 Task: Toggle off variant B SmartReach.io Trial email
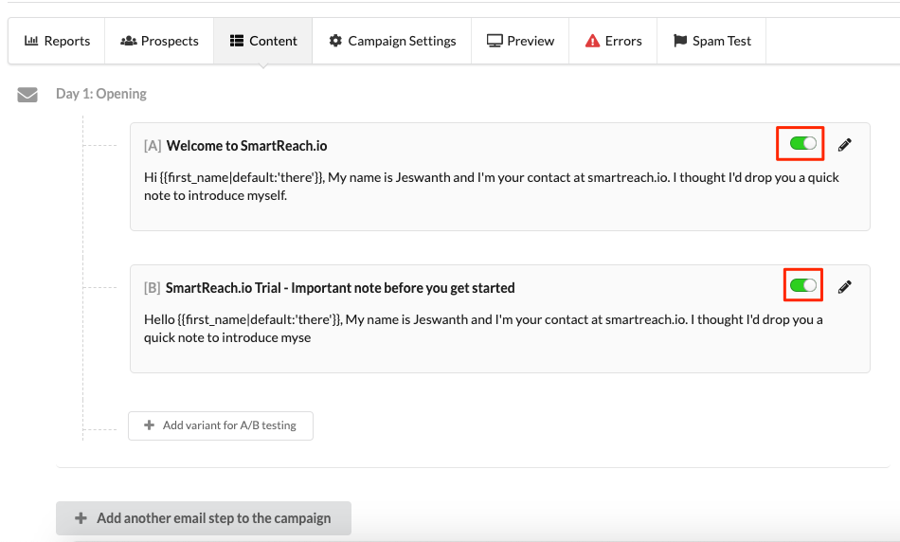(x=803, y=285)
